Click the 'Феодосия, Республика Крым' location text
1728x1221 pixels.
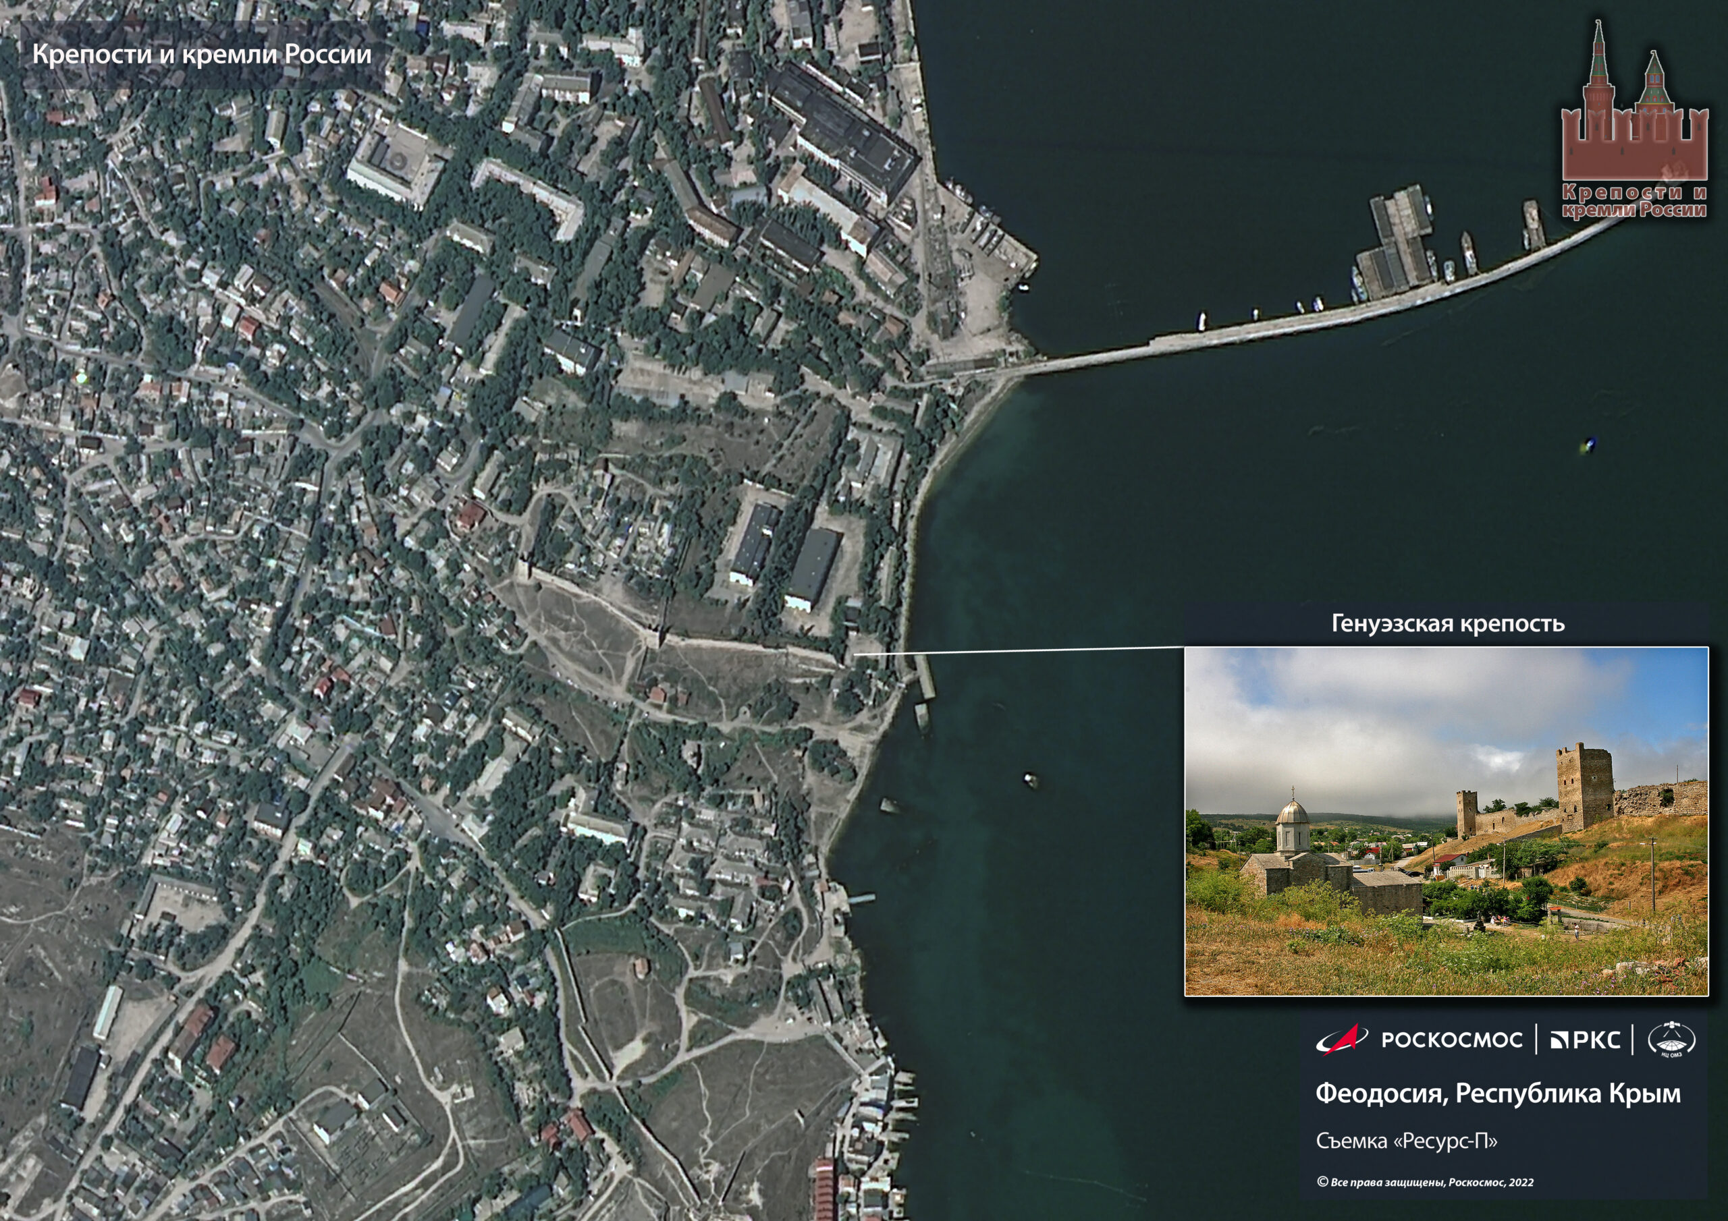click(x=1498, y=1093)
